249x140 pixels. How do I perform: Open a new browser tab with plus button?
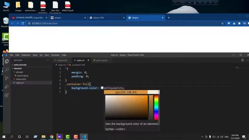[x=169, y=17]
